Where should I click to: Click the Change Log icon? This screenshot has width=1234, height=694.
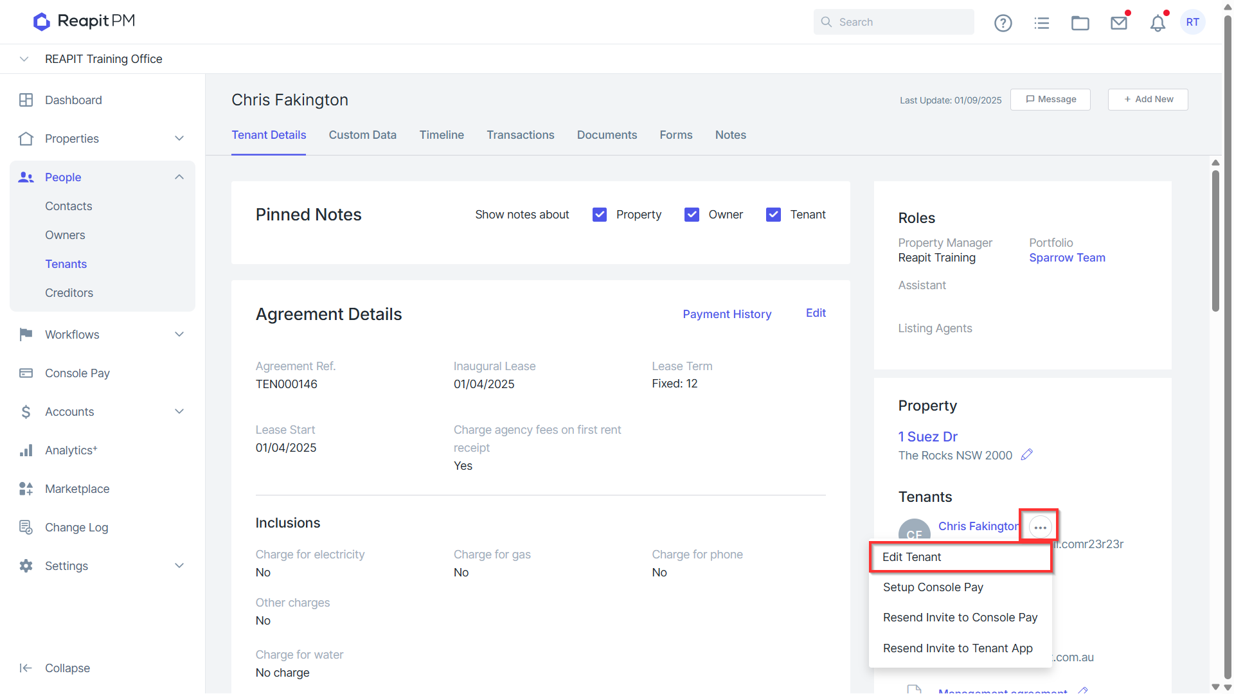coord(26,528)
